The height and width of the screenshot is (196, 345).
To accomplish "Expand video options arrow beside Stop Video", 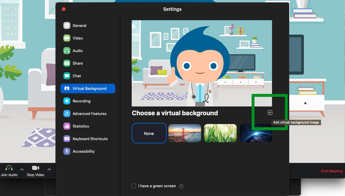I will [49, 170].
